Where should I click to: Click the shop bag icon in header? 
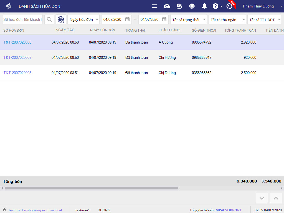[x=179, y=6]
